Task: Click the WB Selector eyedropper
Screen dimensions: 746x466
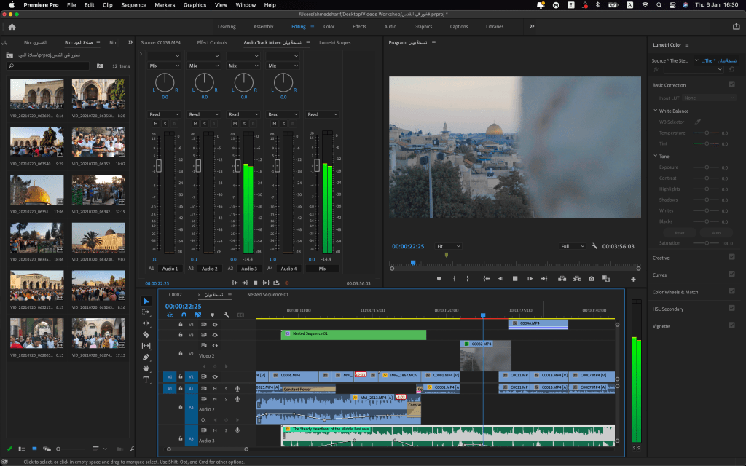Action: [697, 122]
